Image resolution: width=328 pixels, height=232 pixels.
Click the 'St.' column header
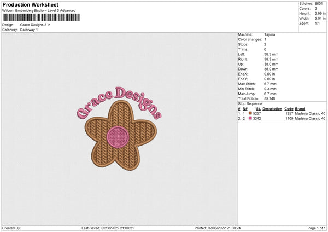pyautogui.click(x=259, y=109)
